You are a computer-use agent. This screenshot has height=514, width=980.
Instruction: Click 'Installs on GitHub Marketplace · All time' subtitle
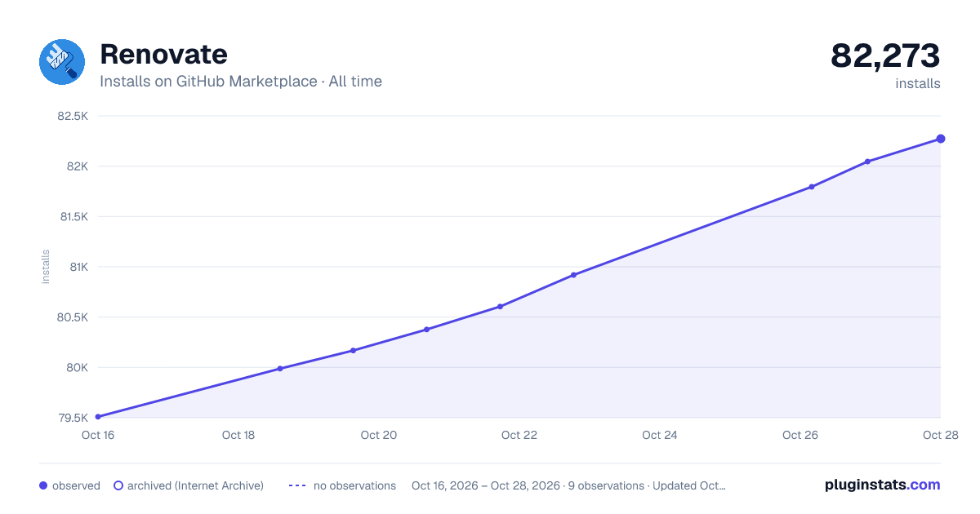(241, 82)
